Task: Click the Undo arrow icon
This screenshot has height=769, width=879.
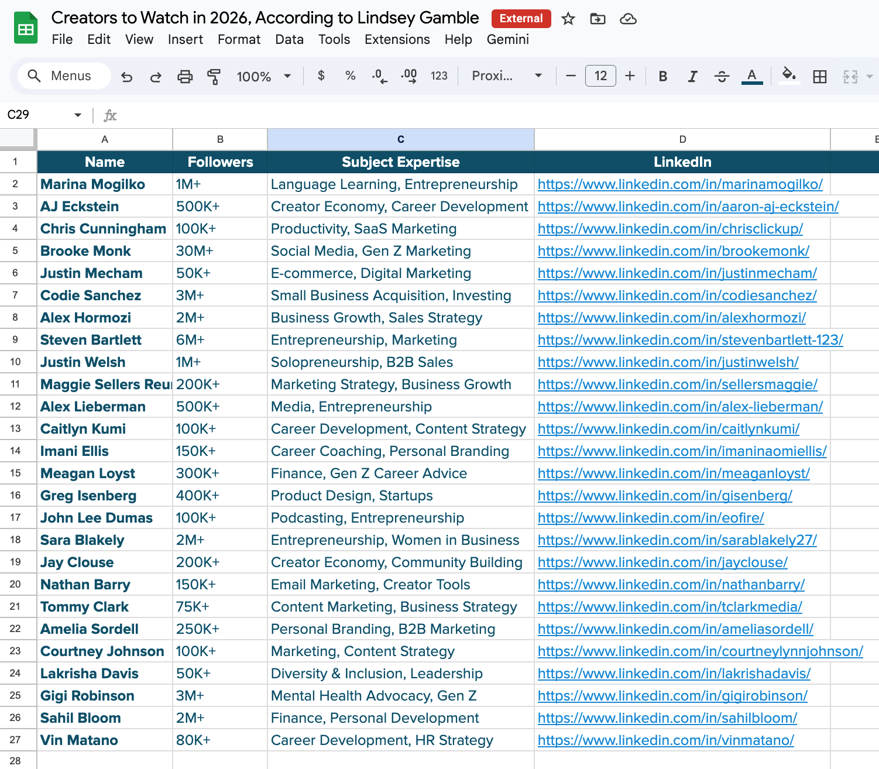Action: [126, 77]
